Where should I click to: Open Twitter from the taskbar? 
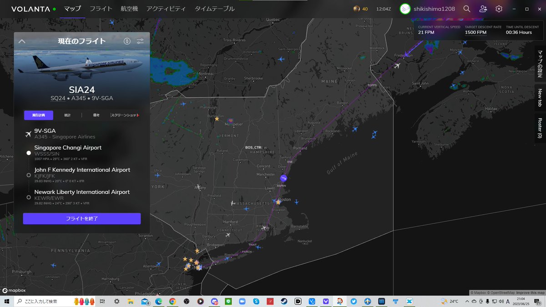click(x=354, y=301)
